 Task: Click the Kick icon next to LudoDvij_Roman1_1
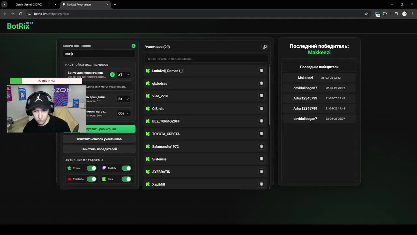[148, 70]
